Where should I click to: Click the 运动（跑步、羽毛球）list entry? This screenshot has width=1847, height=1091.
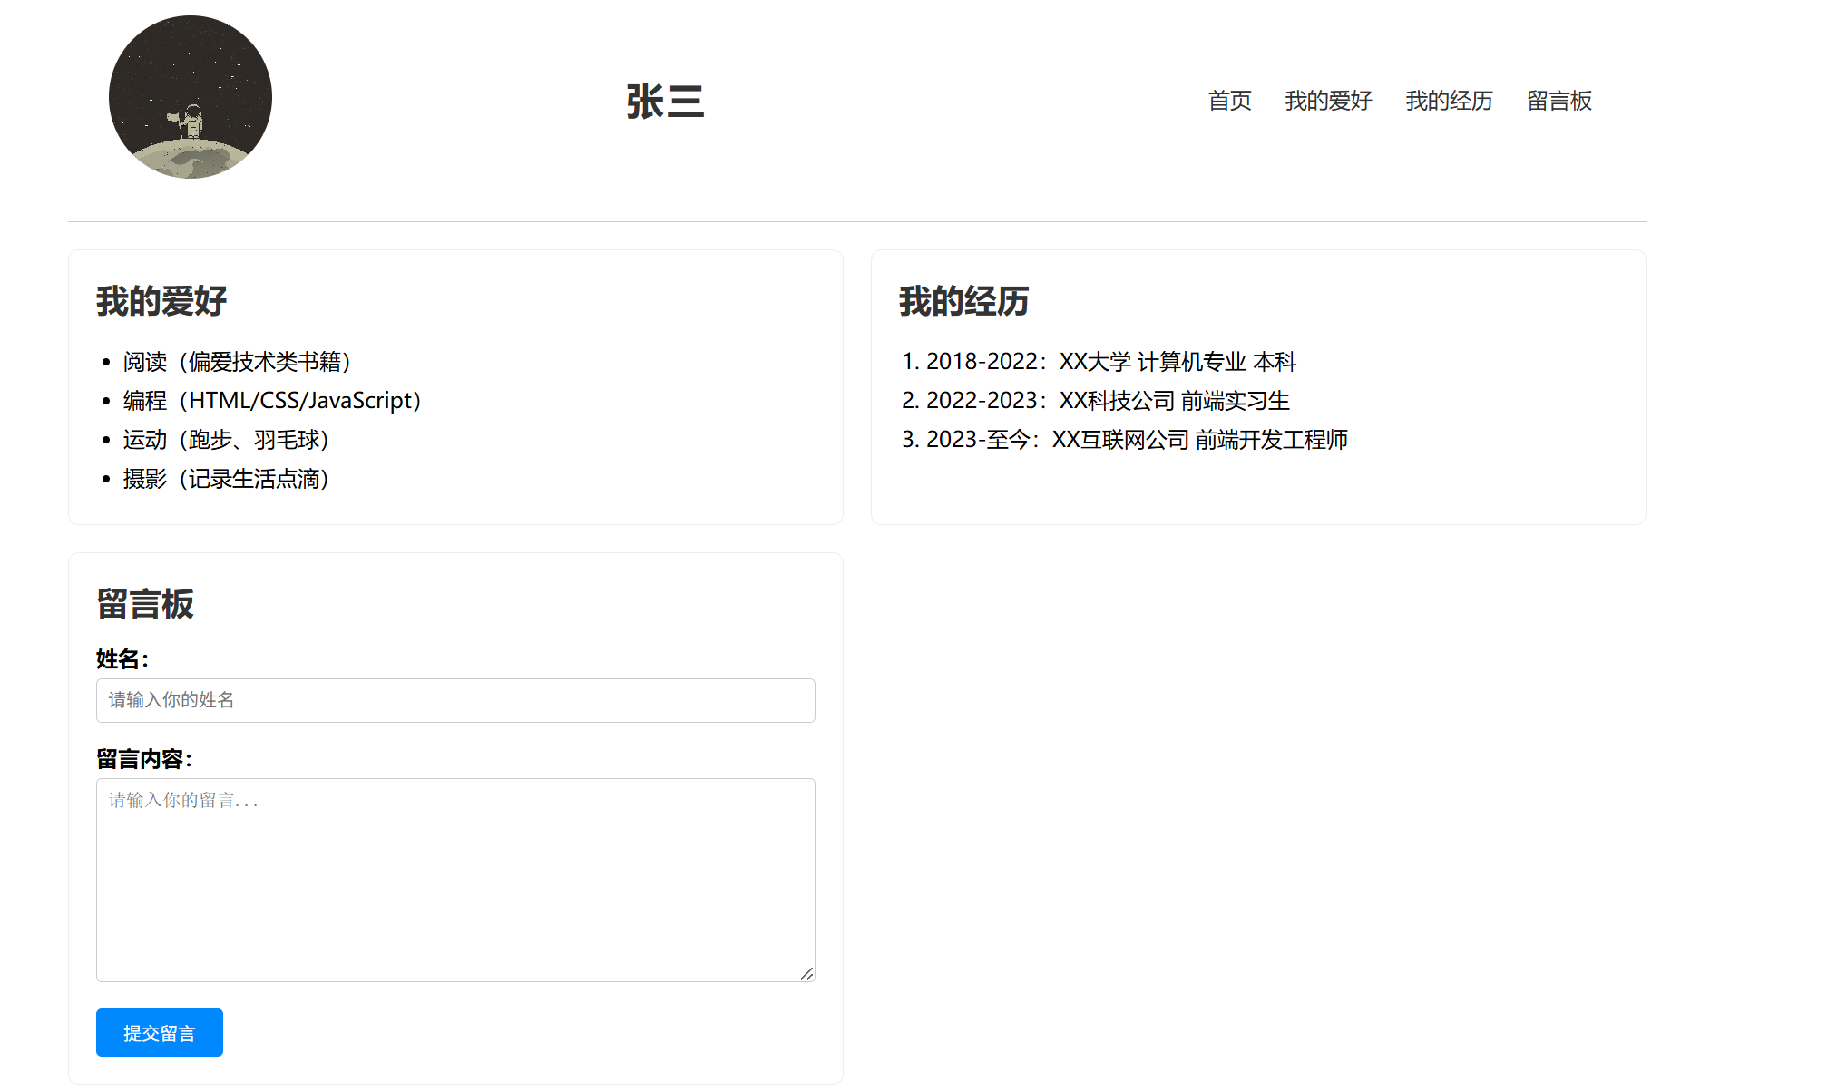[227, 440]
